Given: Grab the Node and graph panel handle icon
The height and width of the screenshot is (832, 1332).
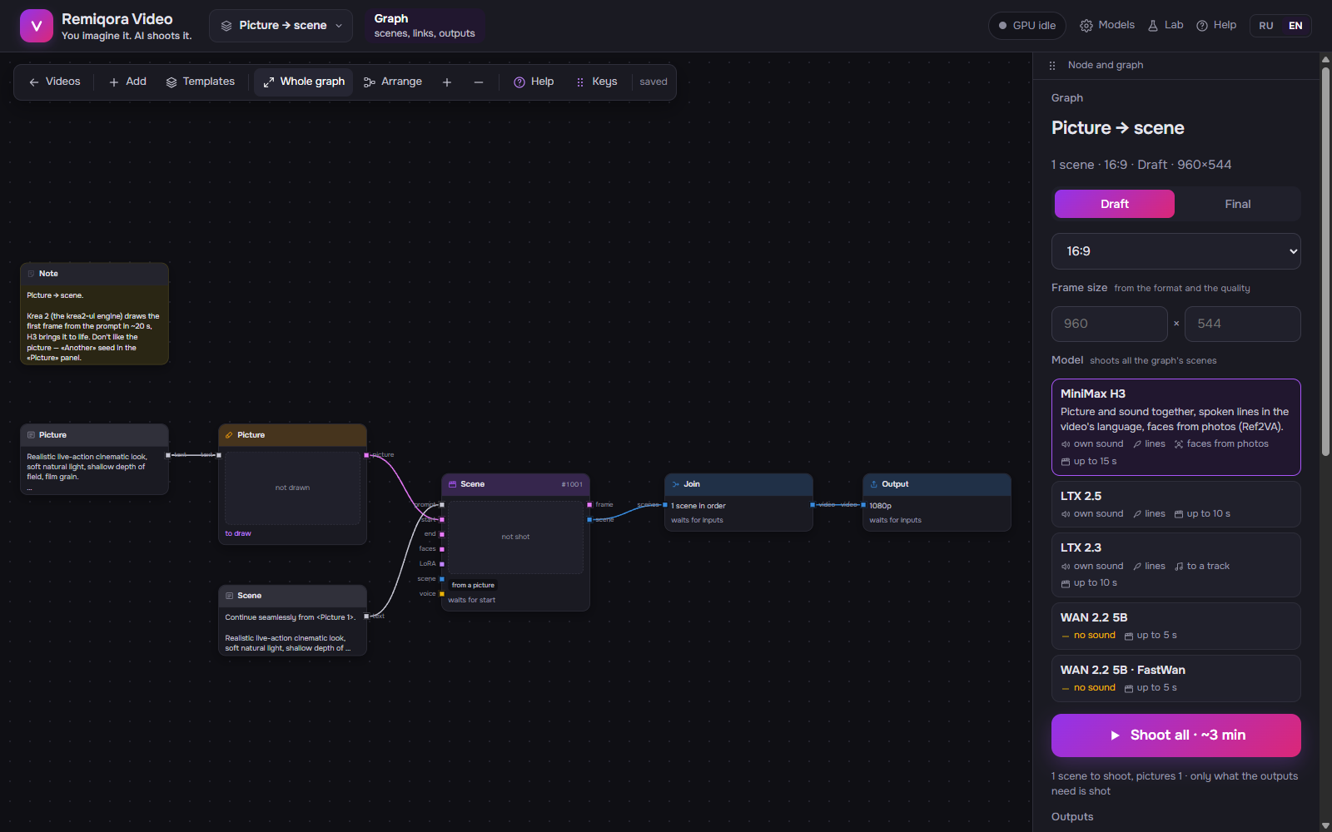Looking at the screenshot, I should tap(1052, 65).
